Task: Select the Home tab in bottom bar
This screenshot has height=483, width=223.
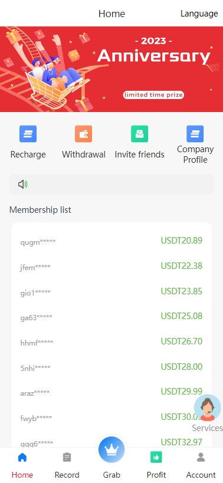Action: pos(22,465)
